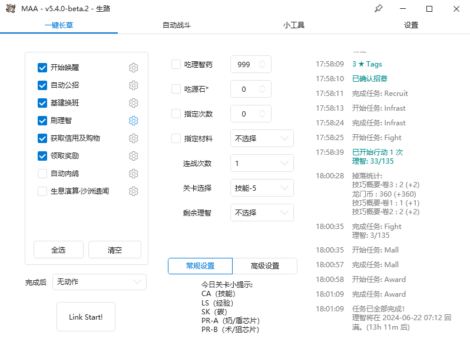Switch to the 自动战斗 tab
470x352 pixels.
pos(176,25)
